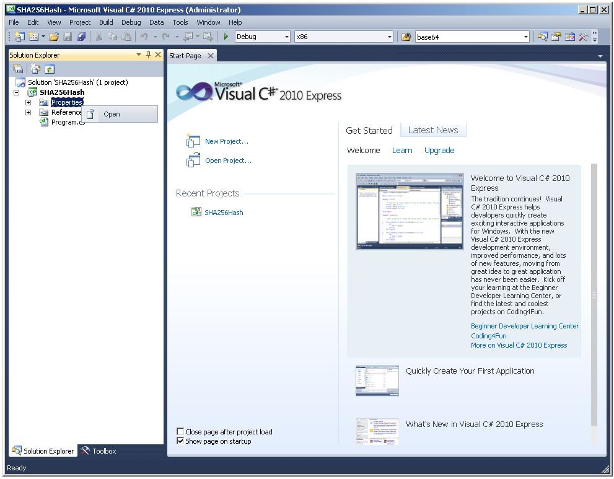
Task: Click the Save floppy disk icon
Action: pos(68,37)
